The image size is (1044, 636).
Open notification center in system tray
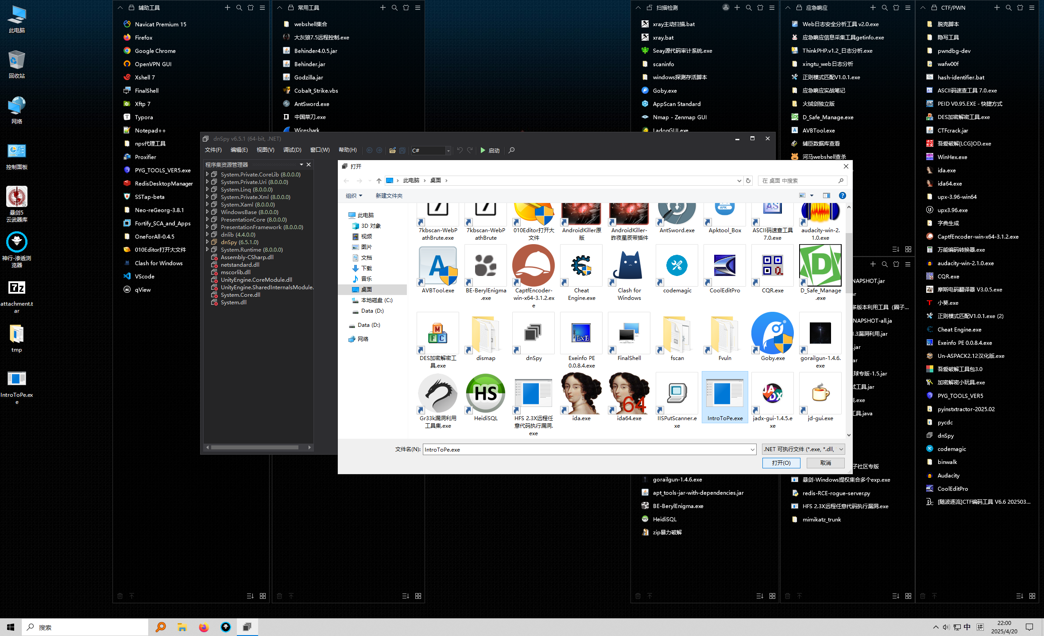pos(1029,627)
